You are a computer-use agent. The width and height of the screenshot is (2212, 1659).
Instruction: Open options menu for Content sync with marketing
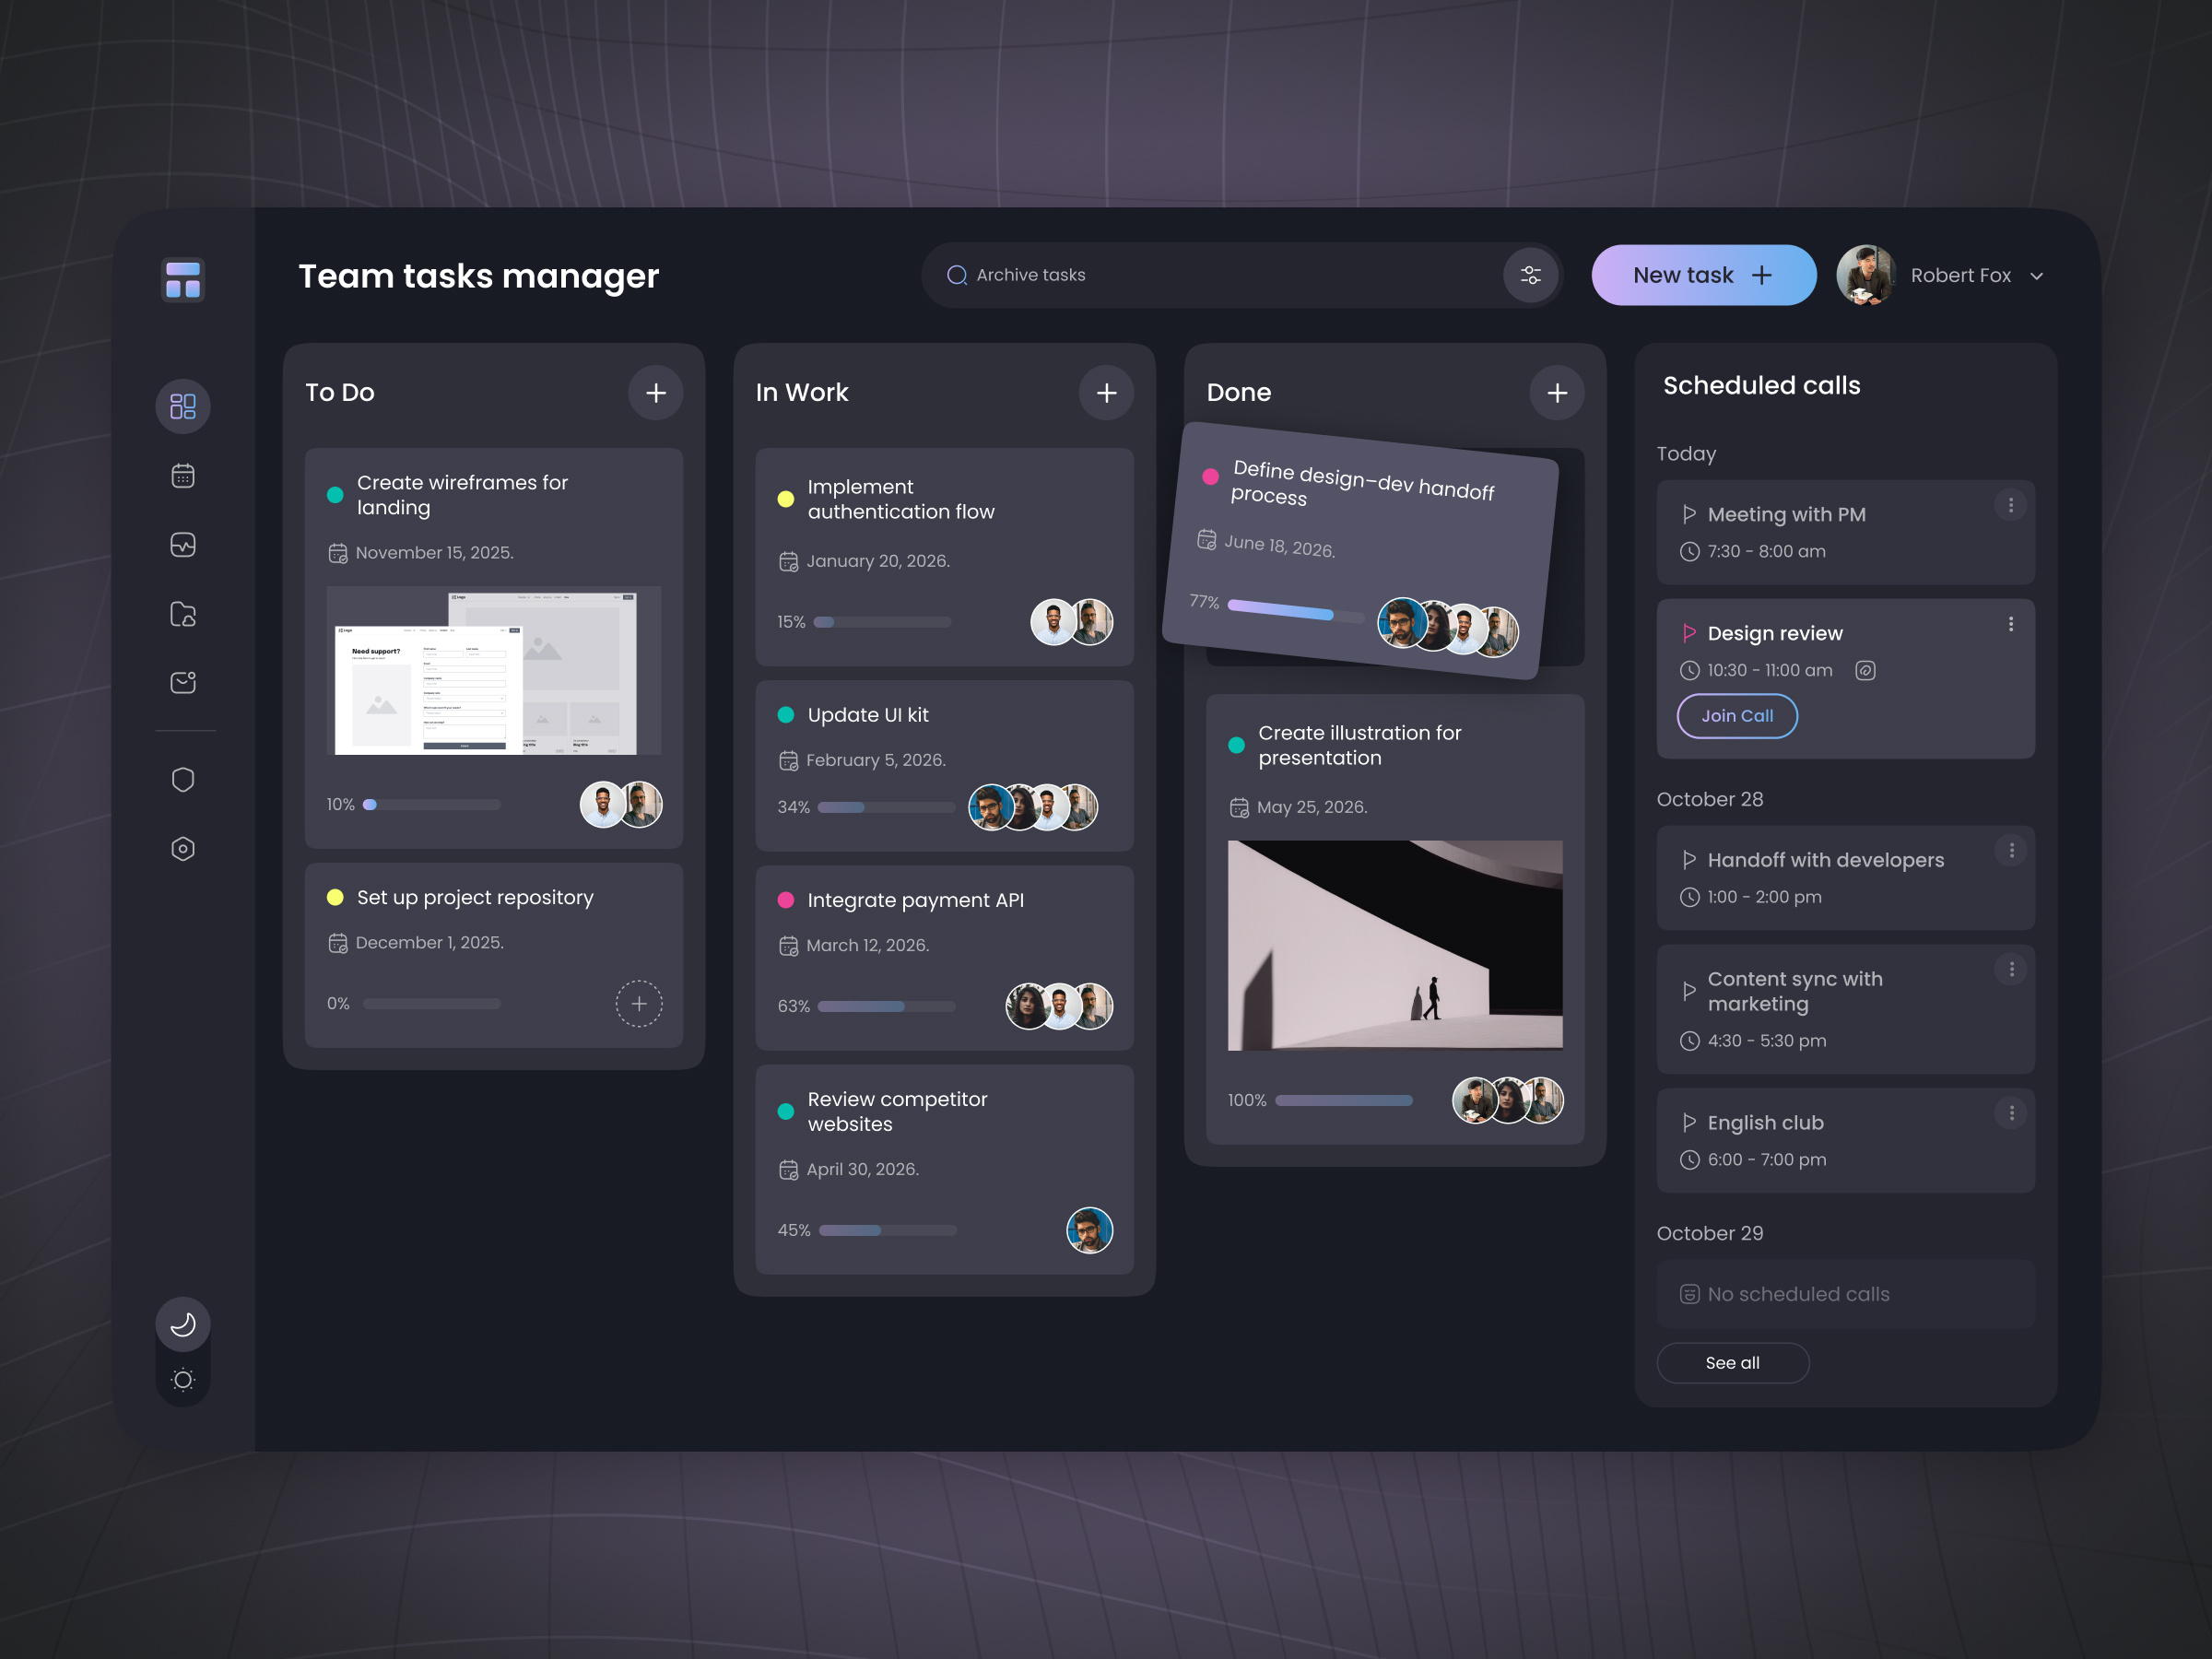[2011, 969]
